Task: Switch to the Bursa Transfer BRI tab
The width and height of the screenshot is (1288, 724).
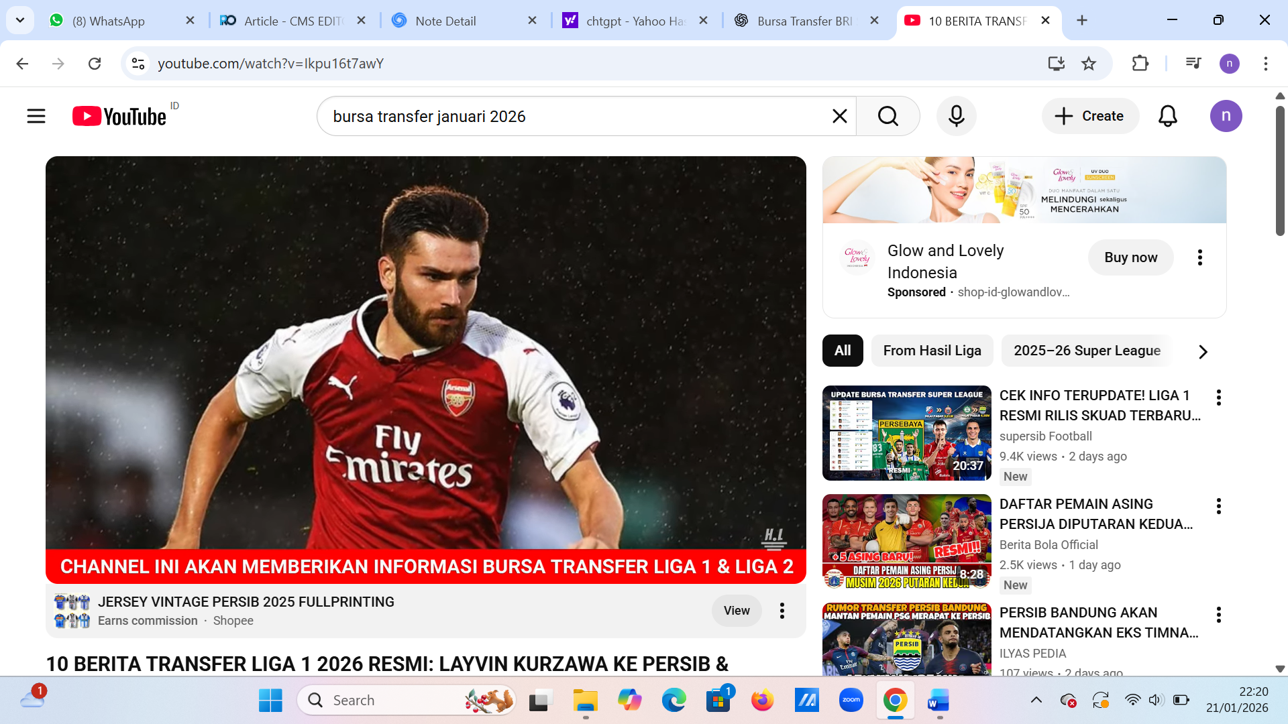Action: click(805, 21)
